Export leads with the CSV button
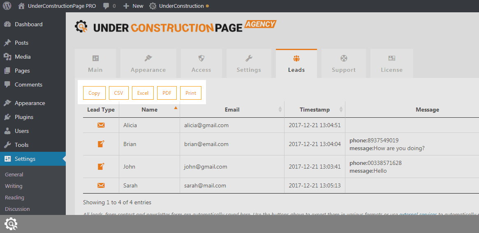Image resolution: width=479 pixels, height=233 pixels. tap(118, 93)
